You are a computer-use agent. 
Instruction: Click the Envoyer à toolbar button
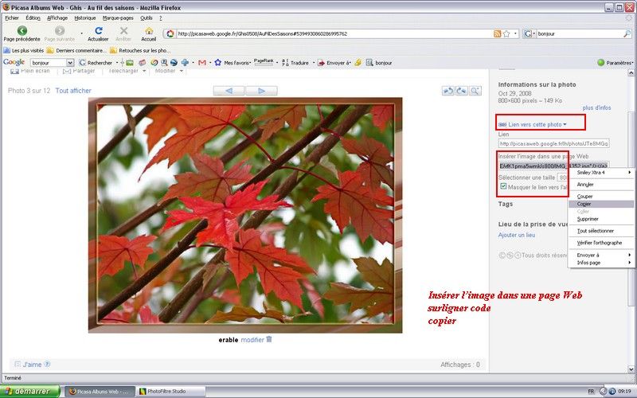click(x=333, y=63)
